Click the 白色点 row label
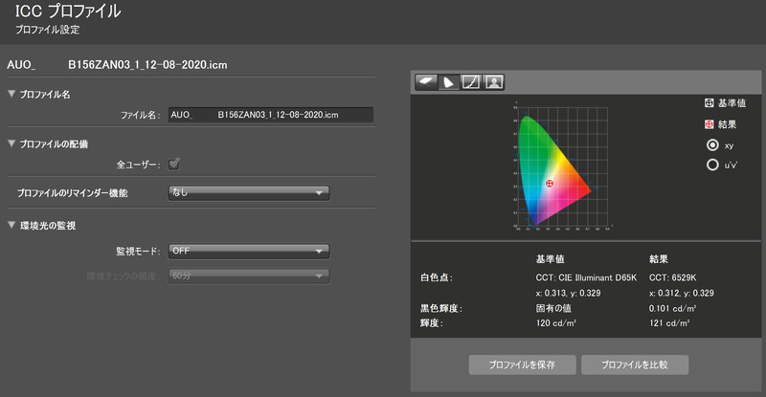 click(437, 277)
